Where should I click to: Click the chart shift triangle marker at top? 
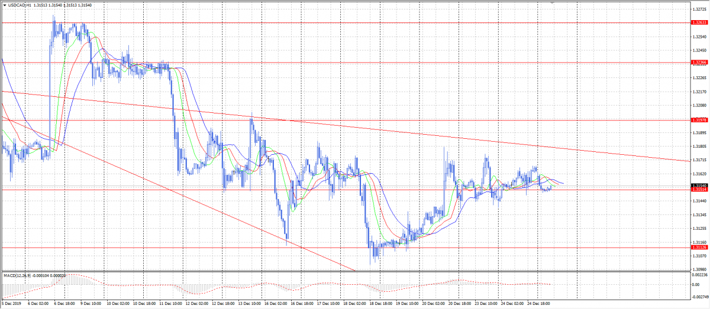[x=551, y=3]
